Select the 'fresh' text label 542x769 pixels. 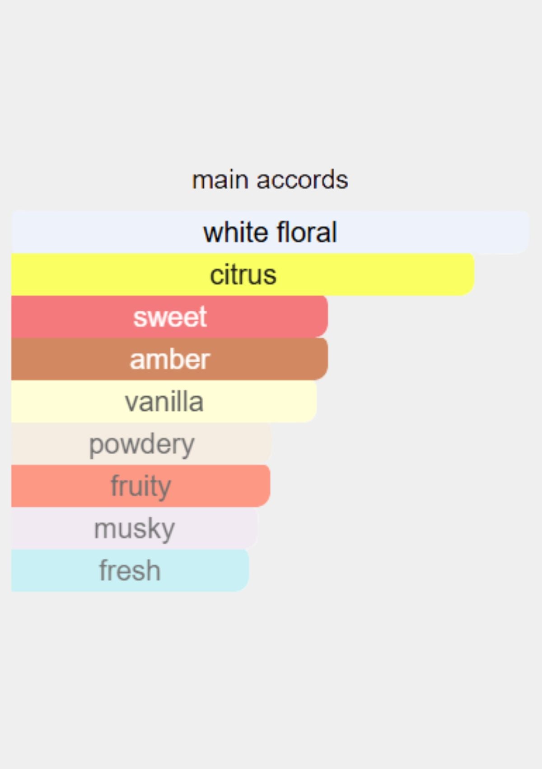click(130, 570)
